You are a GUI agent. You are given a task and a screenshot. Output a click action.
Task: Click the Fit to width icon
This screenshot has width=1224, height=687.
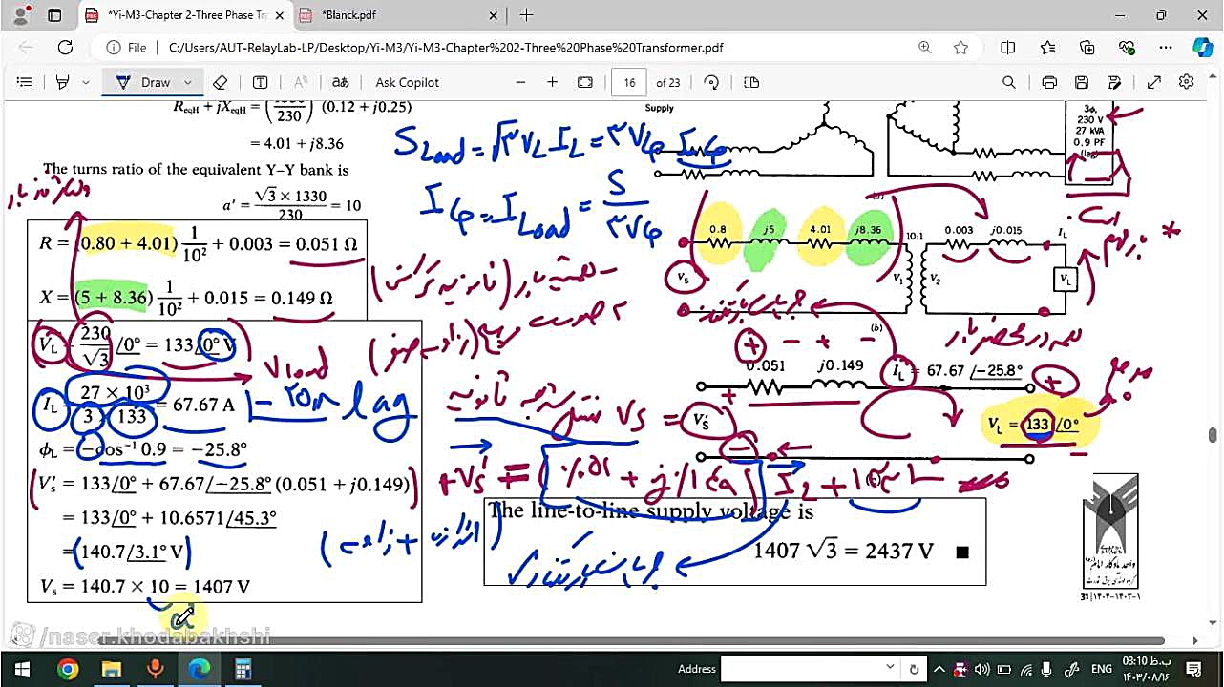585,82
